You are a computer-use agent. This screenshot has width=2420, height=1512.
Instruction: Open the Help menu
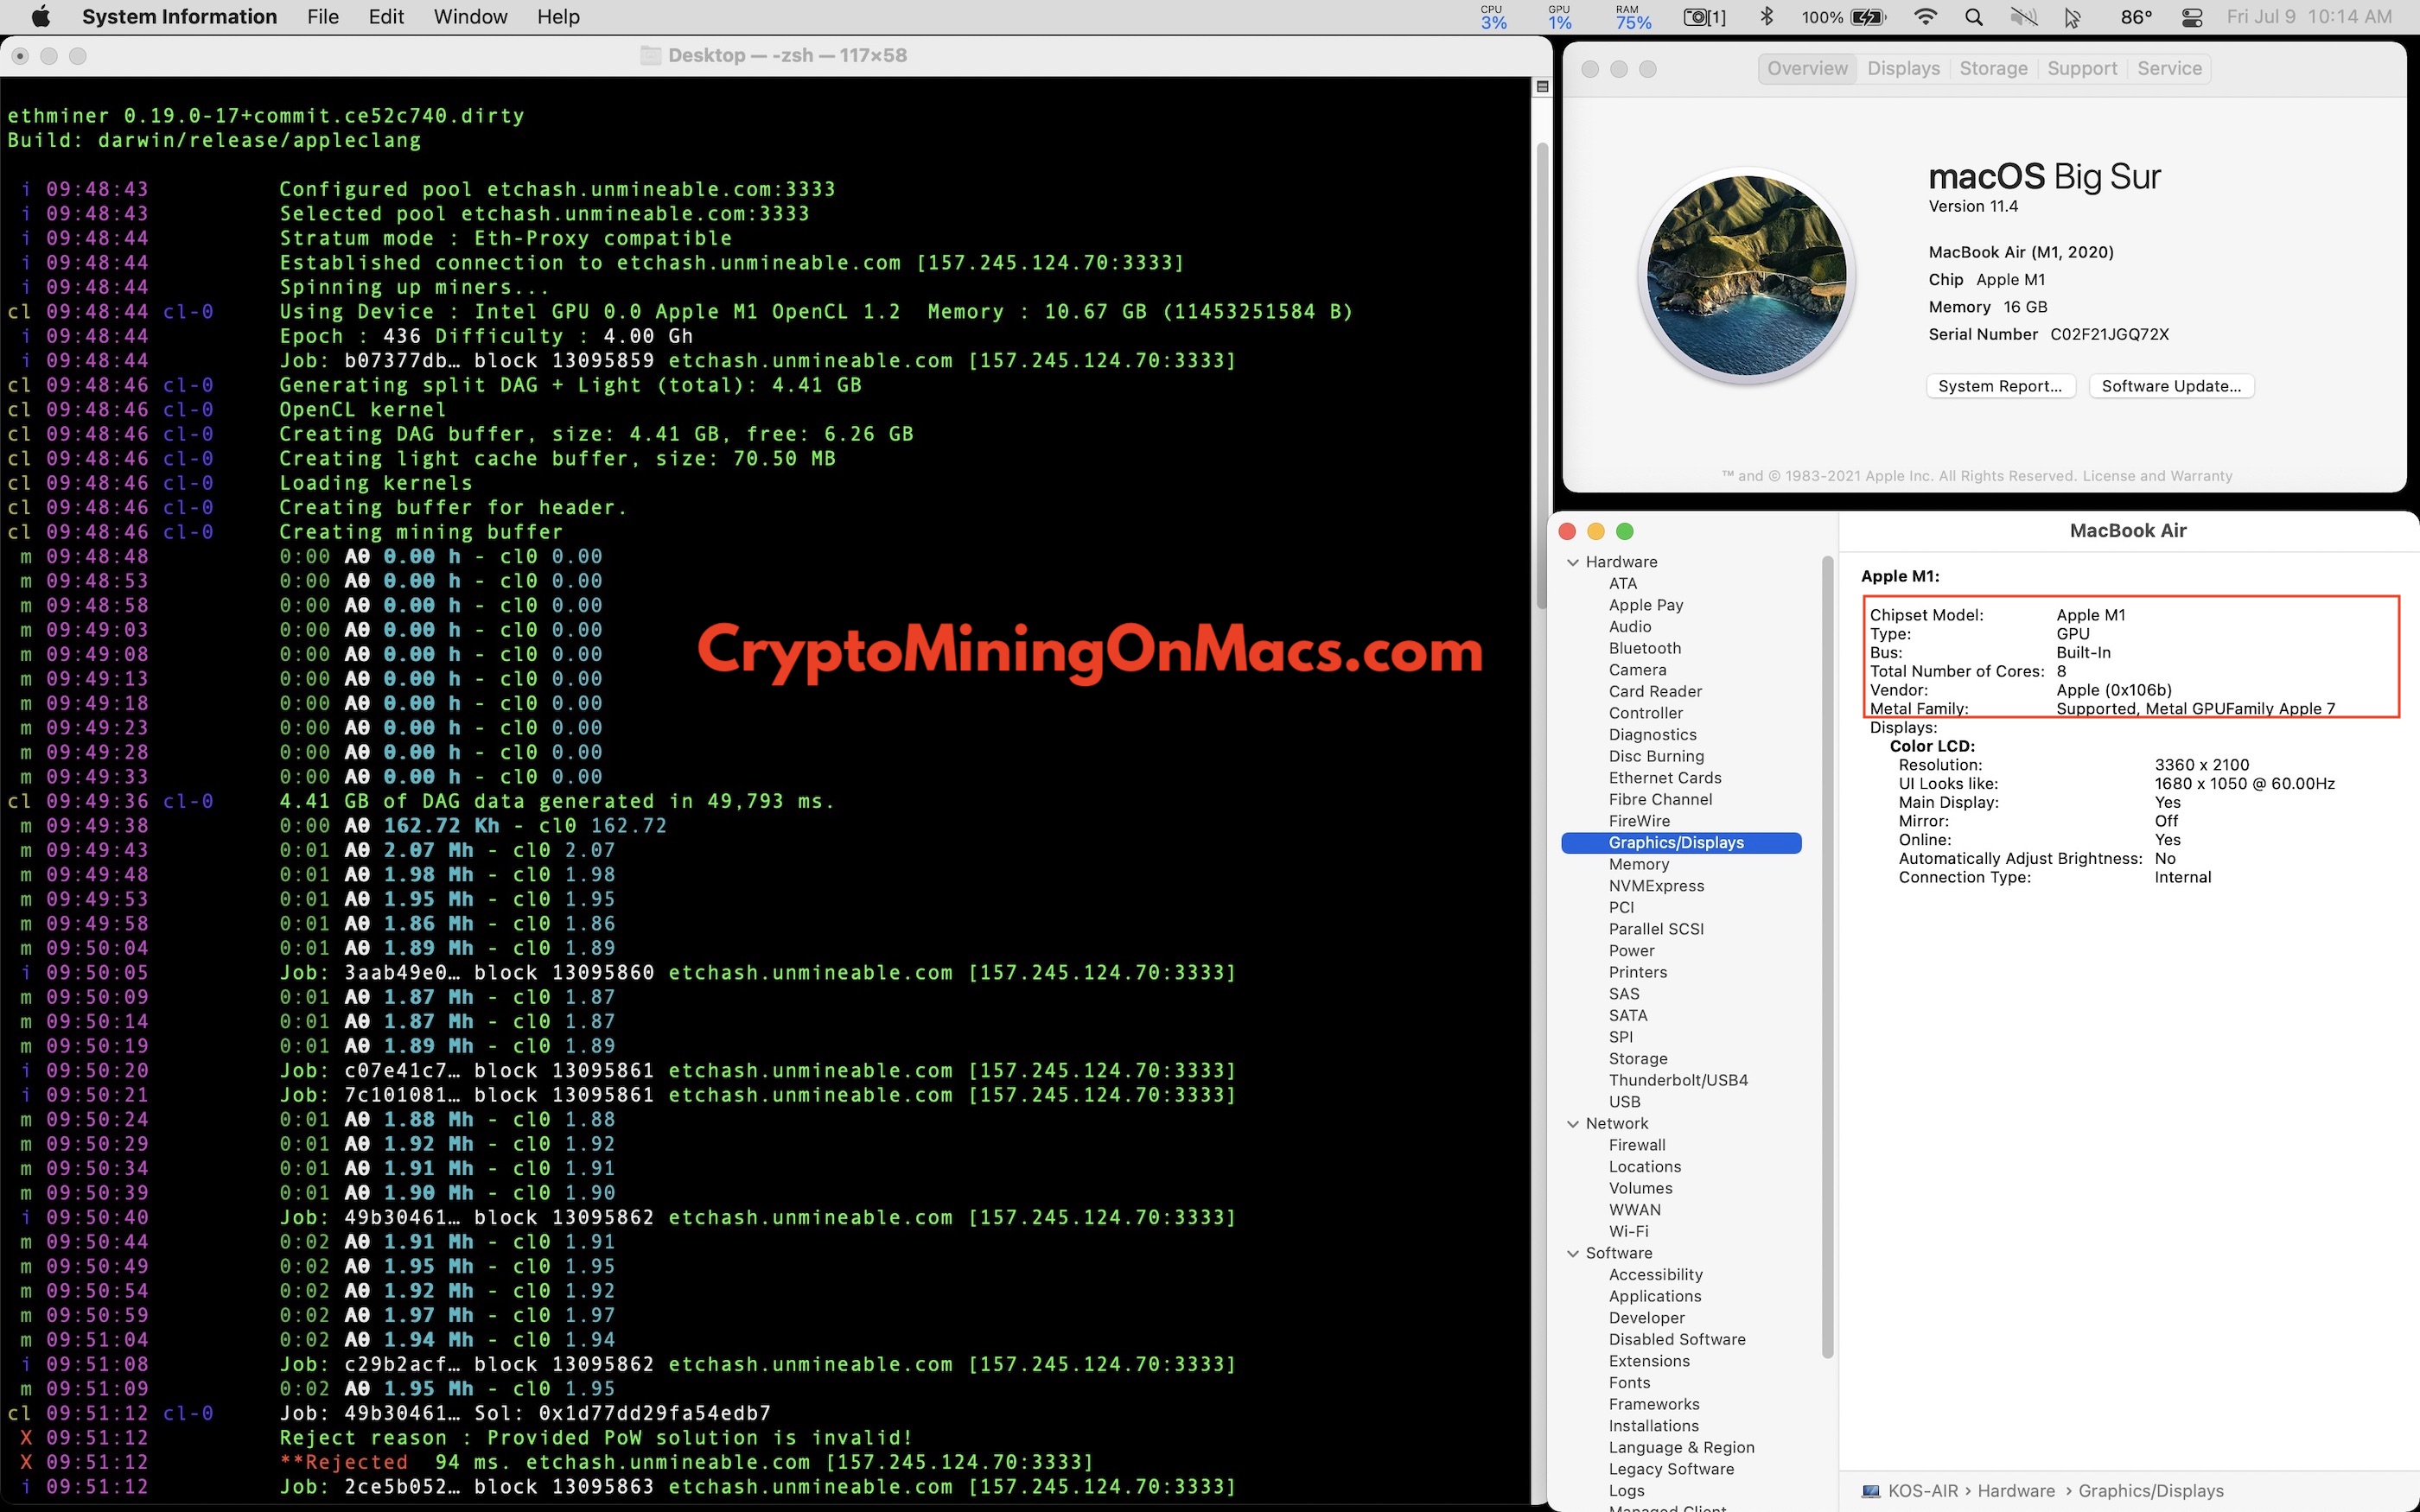558,17
